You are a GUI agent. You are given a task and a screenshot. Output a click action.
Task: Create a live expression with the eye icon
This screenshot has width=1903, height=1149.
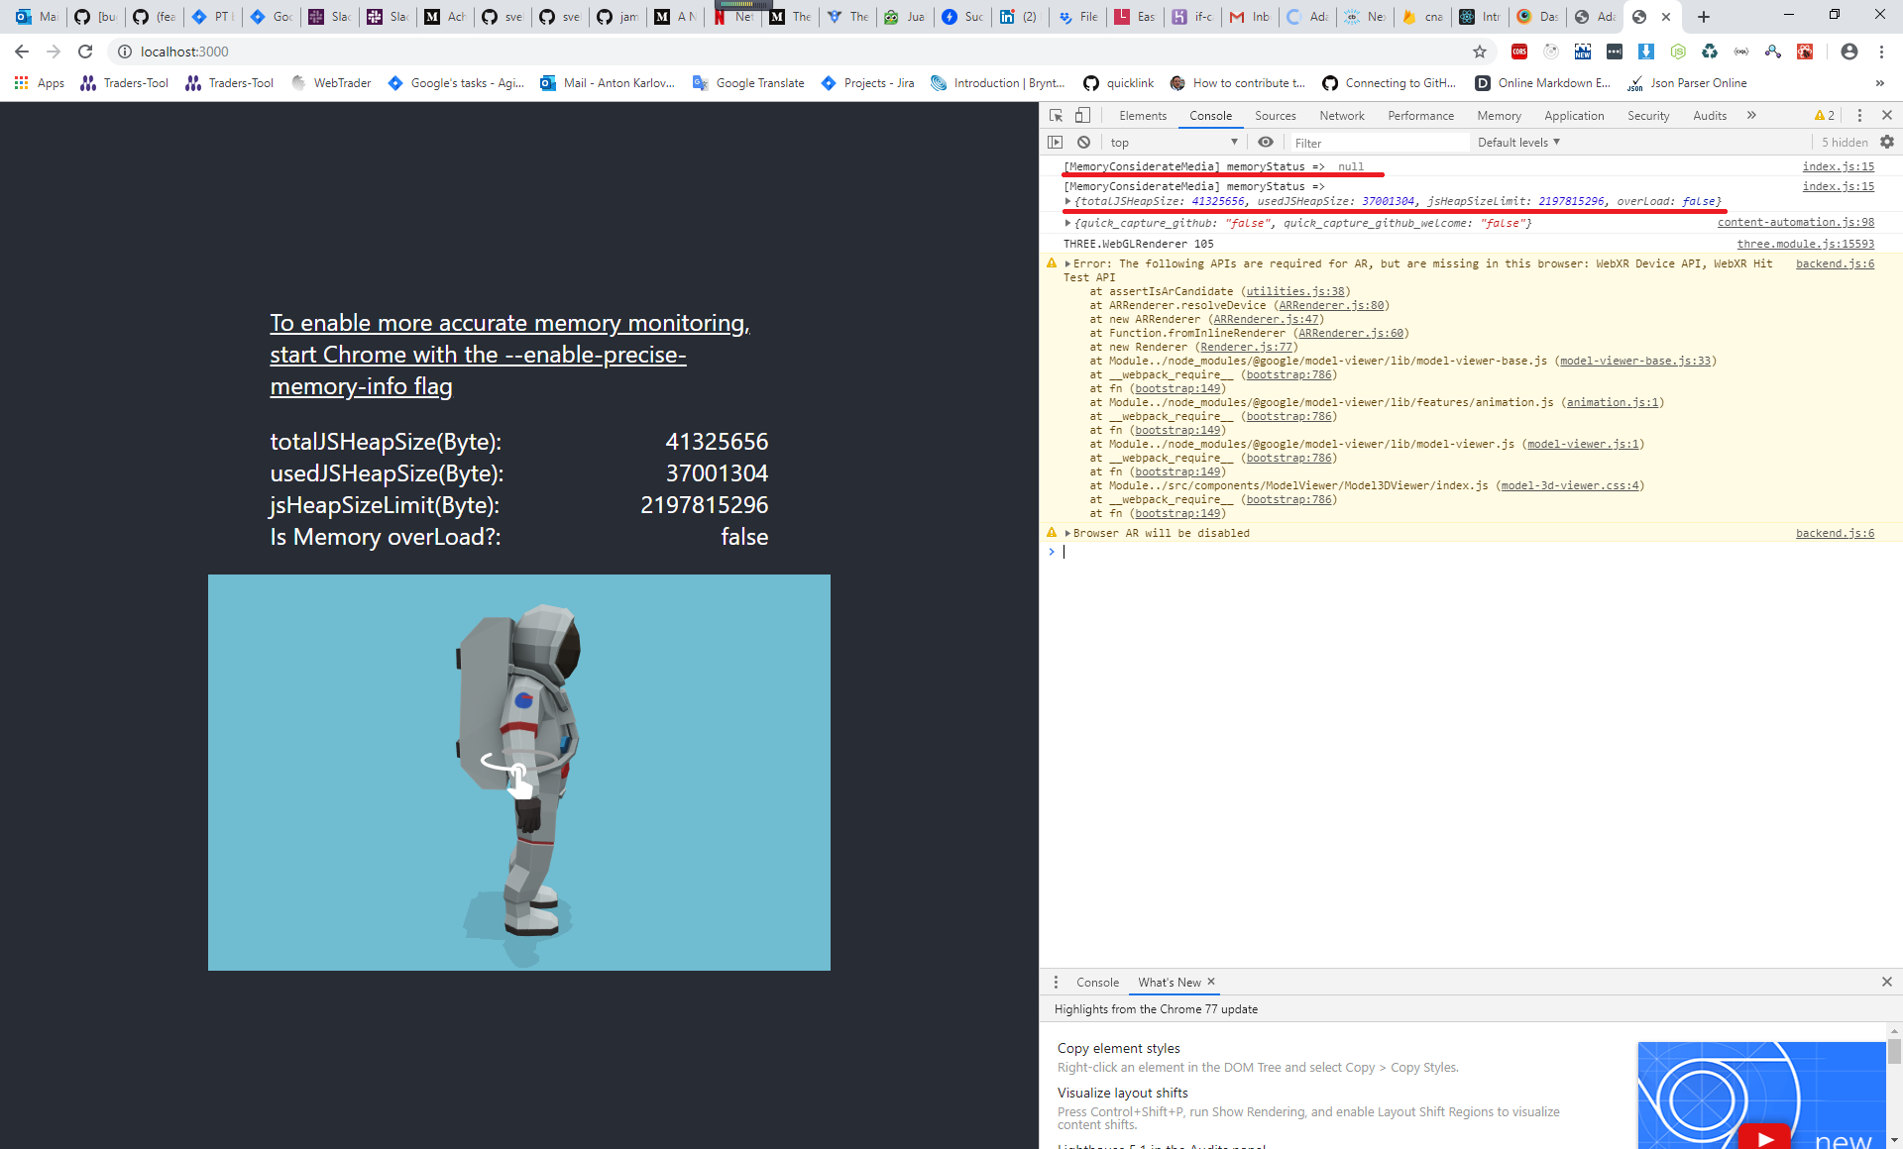(x=1266, y=142)
